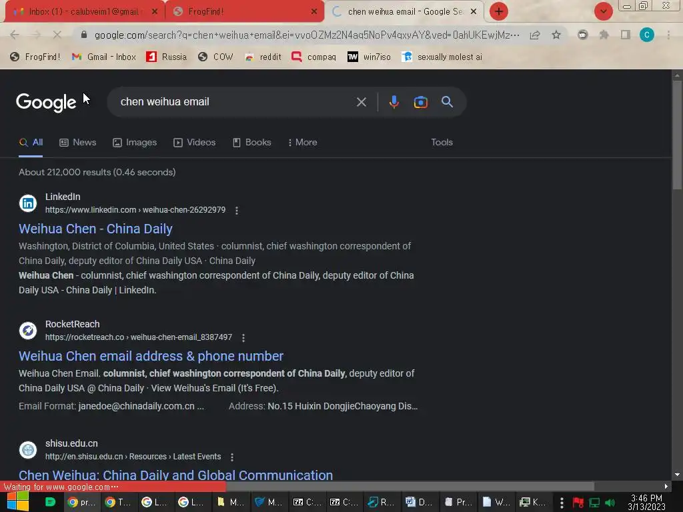Click the LinkedIn result favicon
683x512 pixels.
(28, 203)
